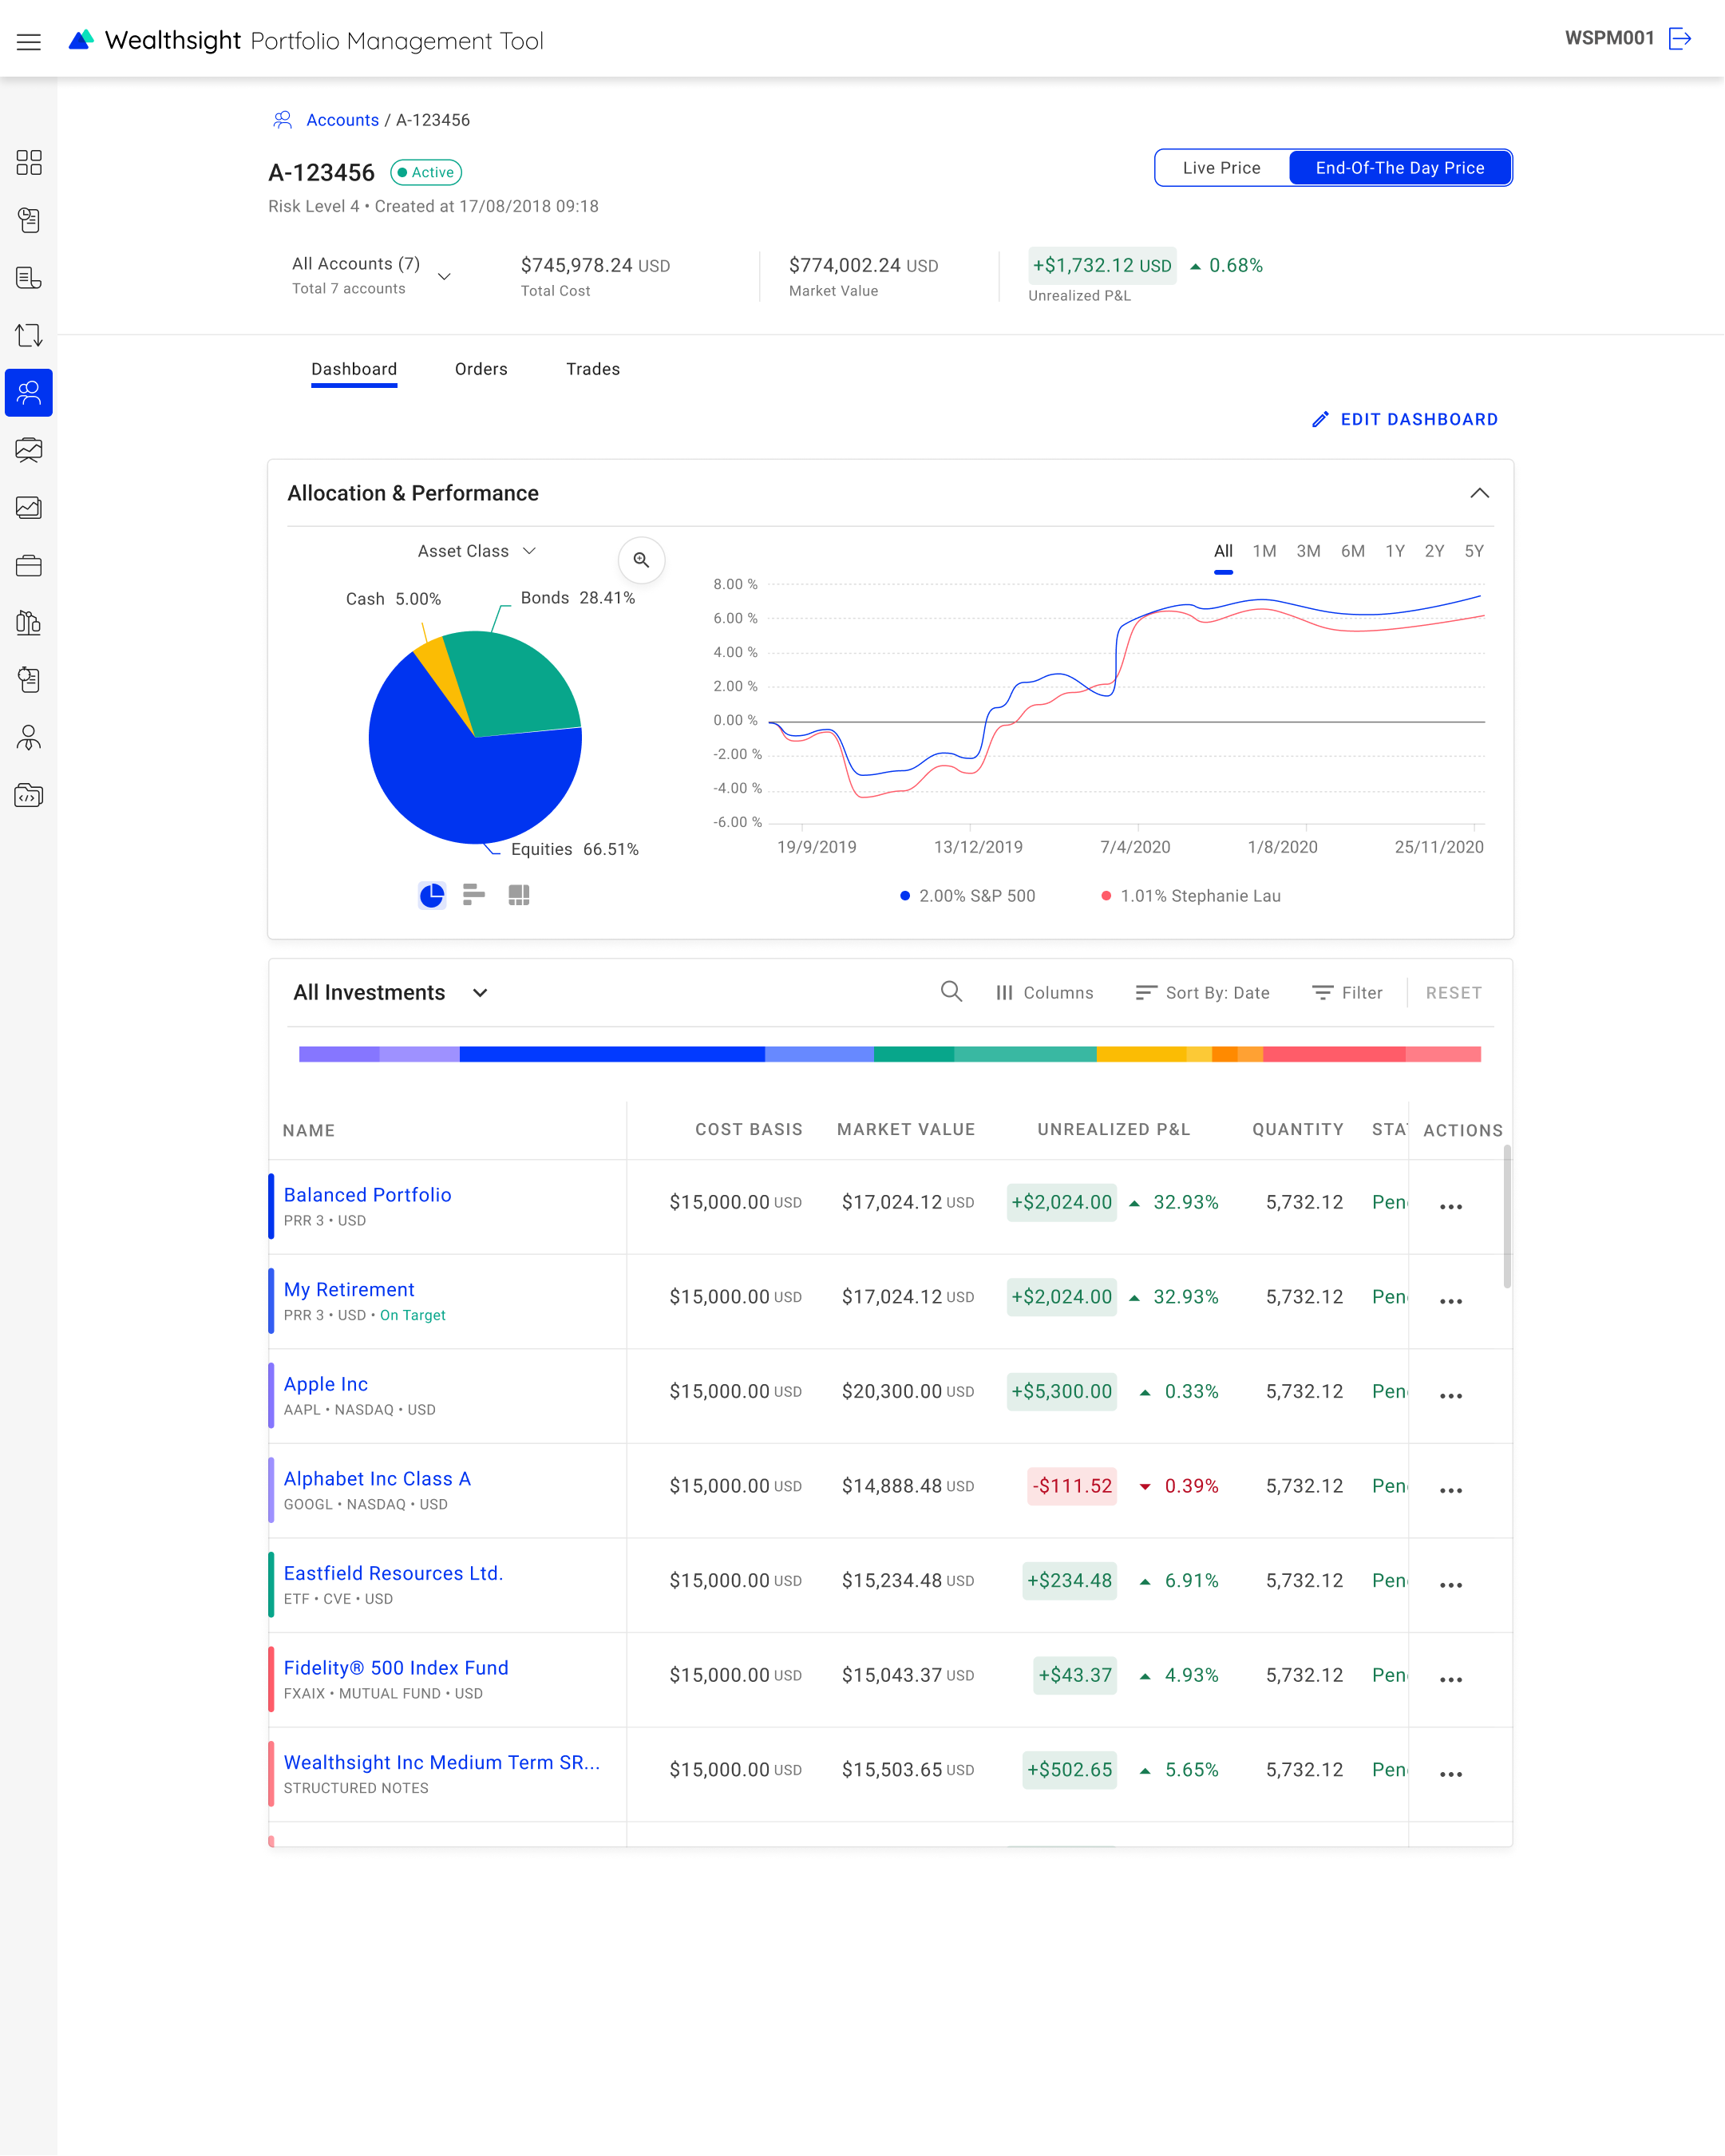Click the blue segment of allocation color bar
Viewport: 1725px width, 2156px height.
(x=611, y=1053)
